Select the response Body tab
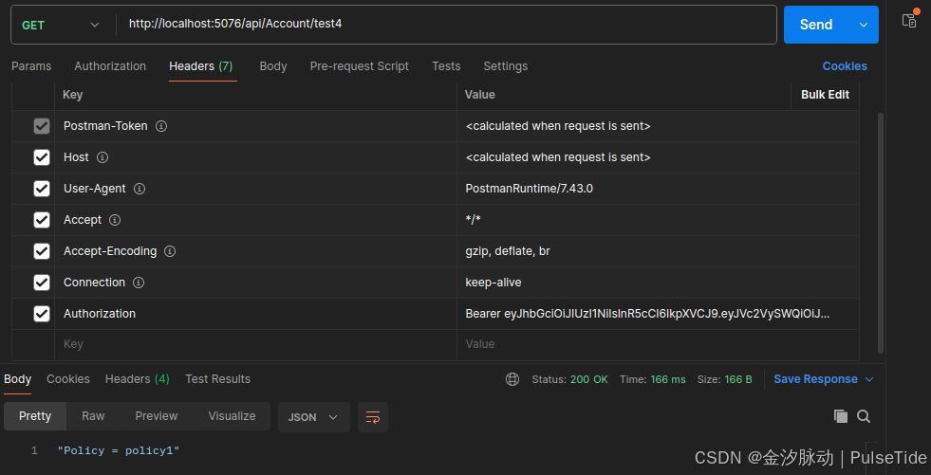The width and height of the screenshot is (931, 475). click(x=17, y=379)
